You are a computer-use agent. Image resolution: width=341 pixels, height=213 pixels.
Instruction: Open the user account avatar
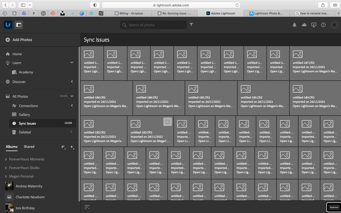[x=335, y=25]
